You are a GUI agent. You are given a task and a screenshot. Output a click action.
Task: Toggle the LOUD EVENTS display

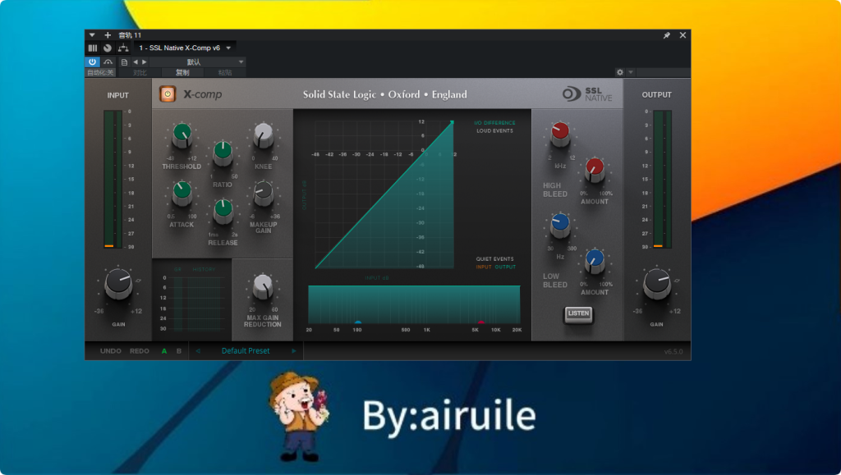(494, 130)
